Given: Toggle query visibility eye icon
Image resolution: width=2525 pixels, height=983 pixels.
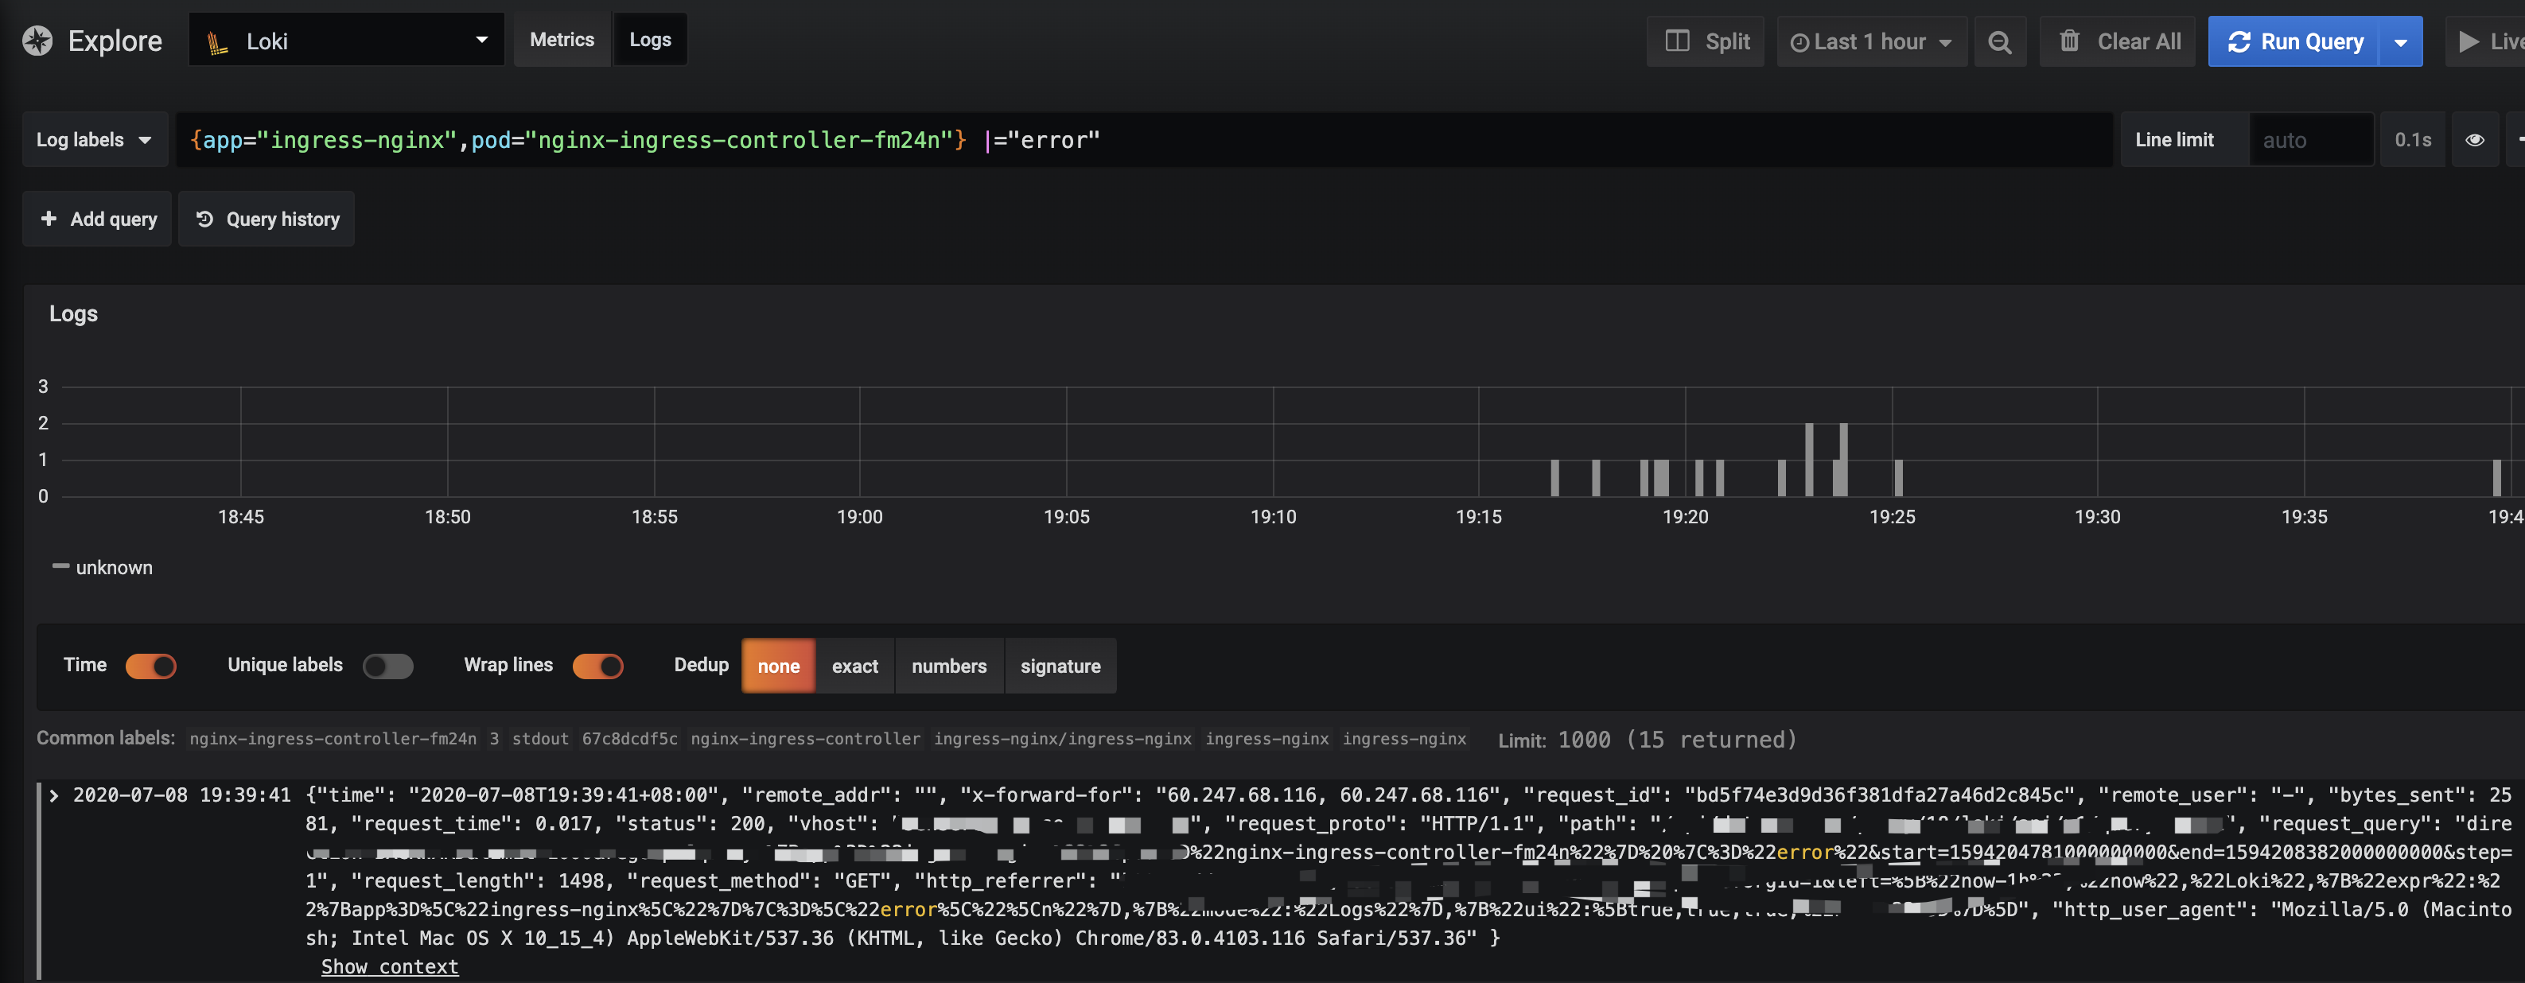Looking at the screenshot, I should click(2474, 140).
